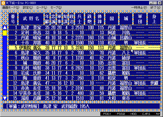163x117 pixels.
Task: Click 世継 status in row 12
Action: point(154,83)
